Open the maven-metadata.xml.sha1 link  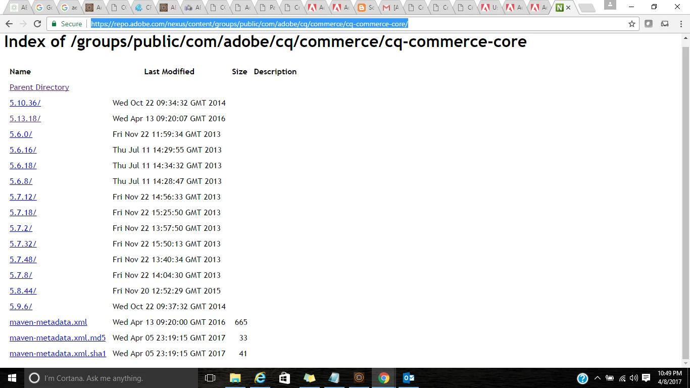[x=58, y=354]
